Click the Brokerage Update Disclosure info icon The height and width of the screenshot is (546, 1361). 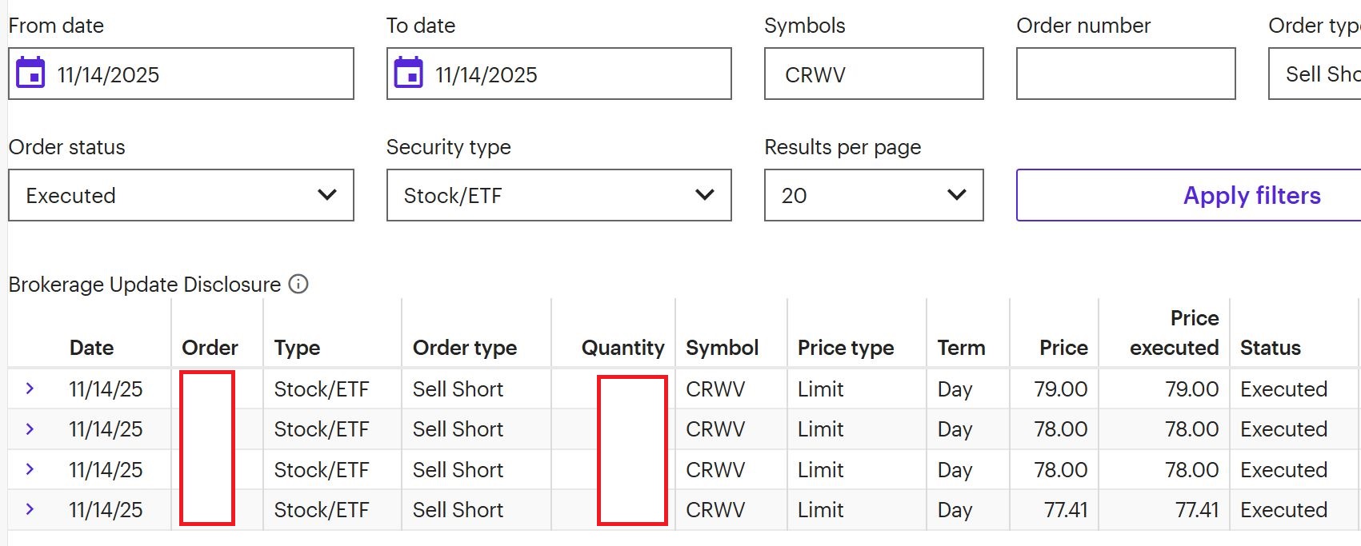(298, 284)
